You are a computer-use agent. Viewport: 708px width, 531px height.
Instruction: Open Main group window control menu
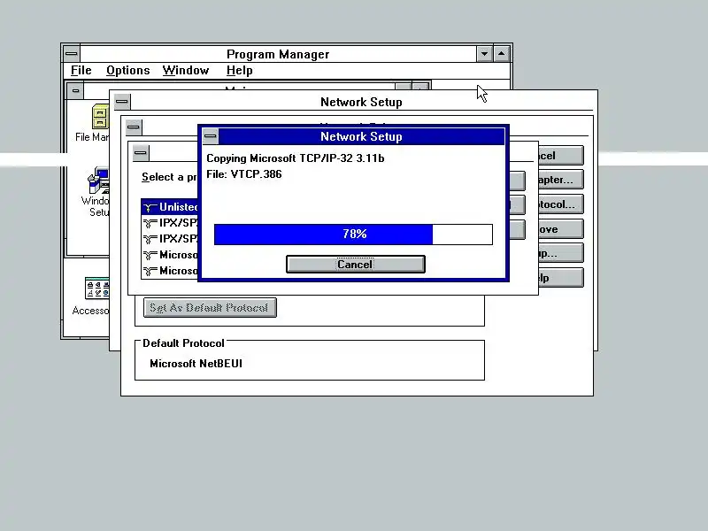(x=75, y=90)
